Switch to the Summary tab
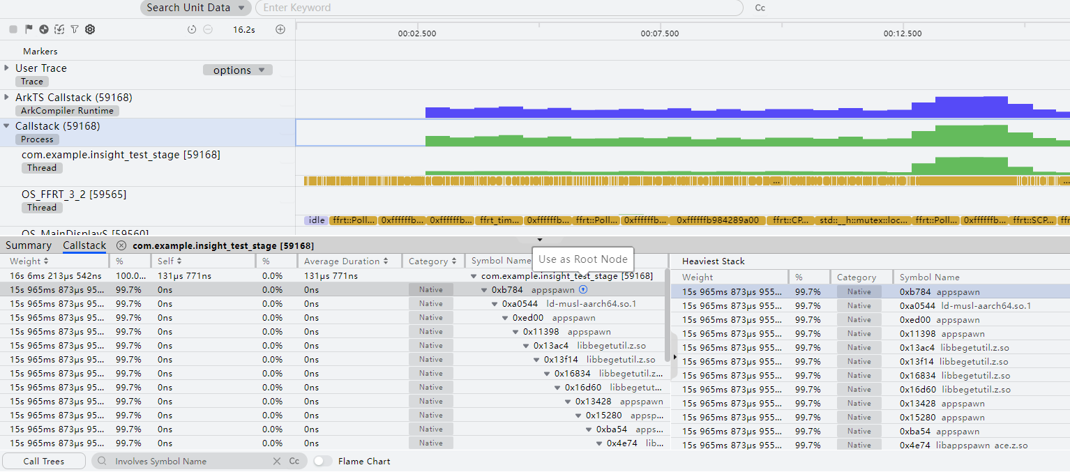 tap(29, 245)
